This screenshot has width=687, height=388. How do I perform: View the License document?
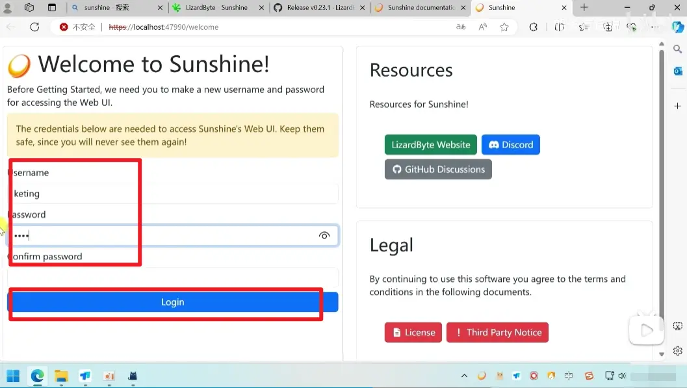tap(413, 333)
